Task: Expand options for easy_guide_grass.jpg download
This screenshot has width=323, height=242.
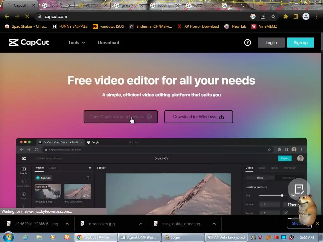Action: (x=214, y=224)
